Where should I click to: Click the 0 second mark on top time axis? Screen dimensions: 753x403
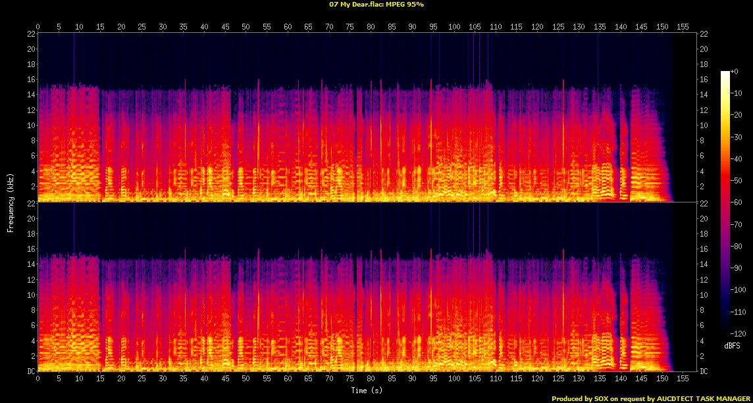[x=38, y=27]
